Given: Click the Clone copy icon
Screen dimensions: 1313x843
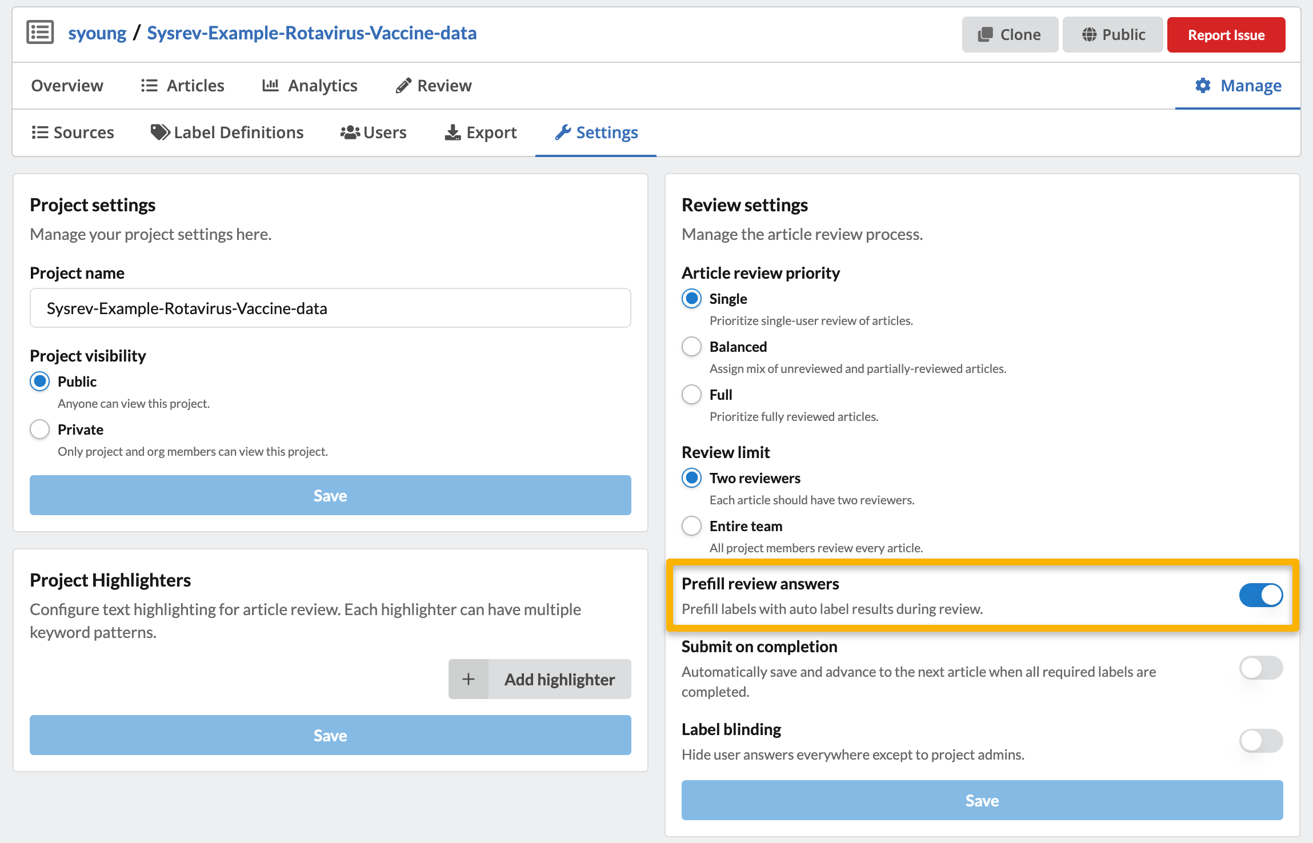Looking at the screenshot, I should (985, 35).
